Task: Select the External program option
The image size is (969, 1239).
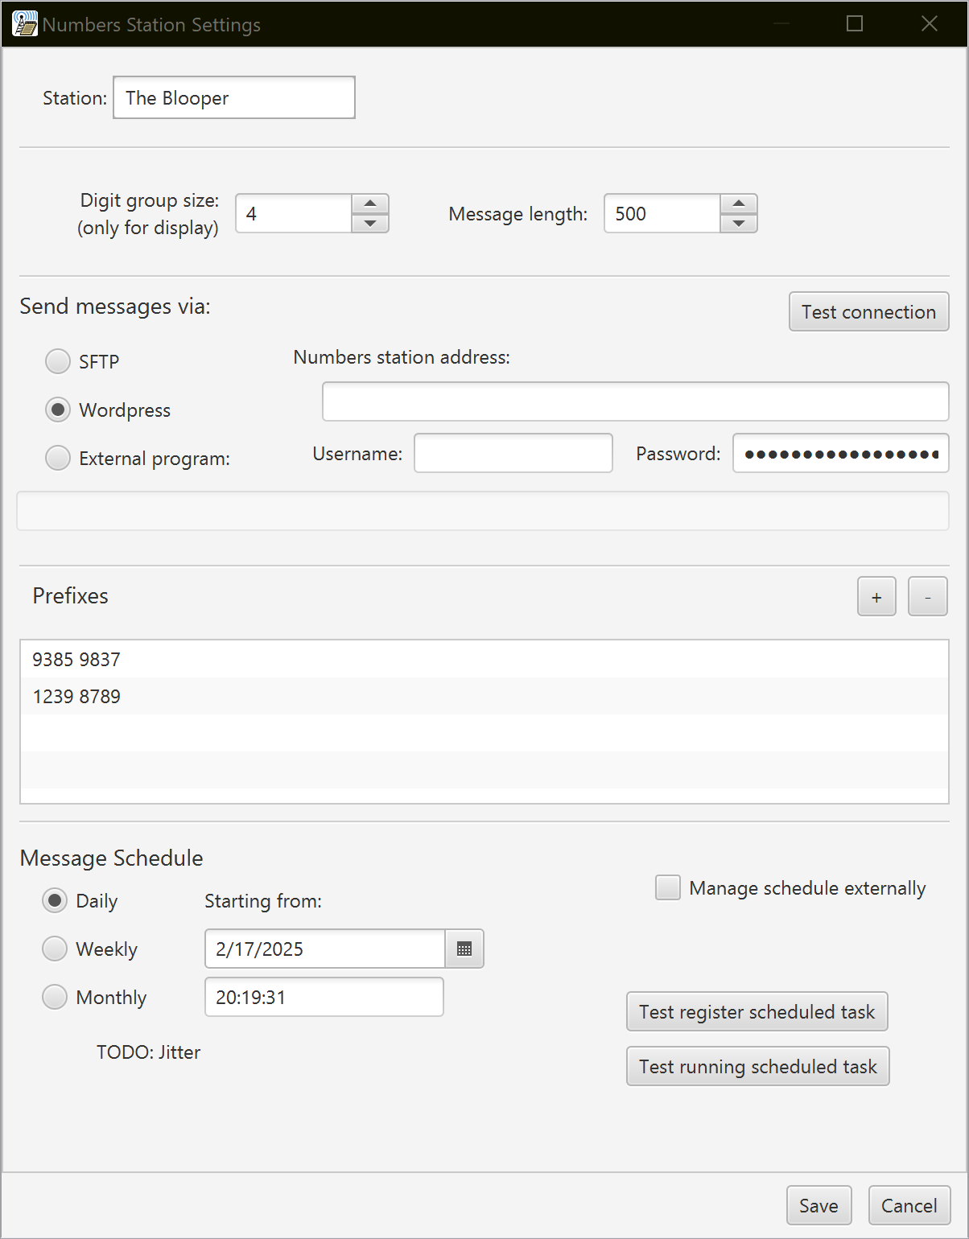Action: click(58, 459)
